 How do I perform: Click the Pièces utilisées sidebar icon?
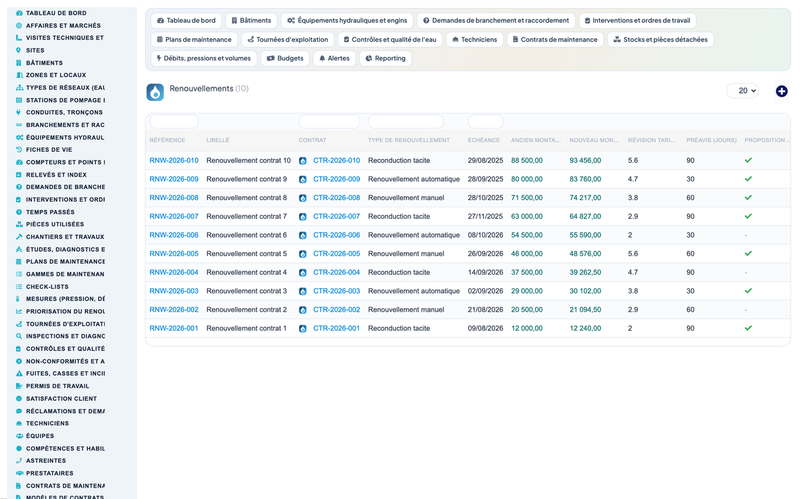[19, 224]
